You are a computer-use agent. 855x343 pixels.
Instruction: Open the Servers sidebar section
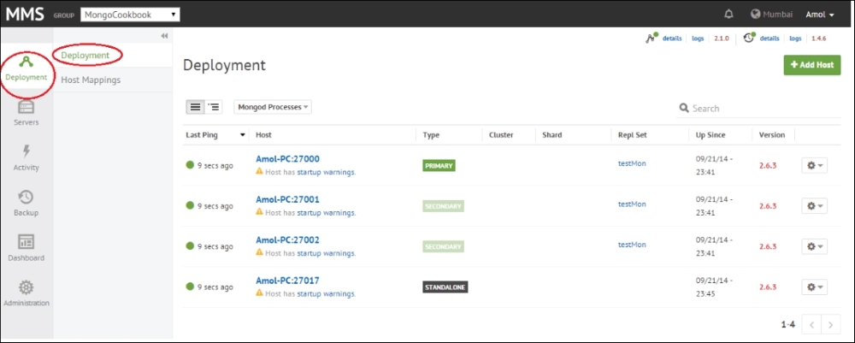pos(27,114)
